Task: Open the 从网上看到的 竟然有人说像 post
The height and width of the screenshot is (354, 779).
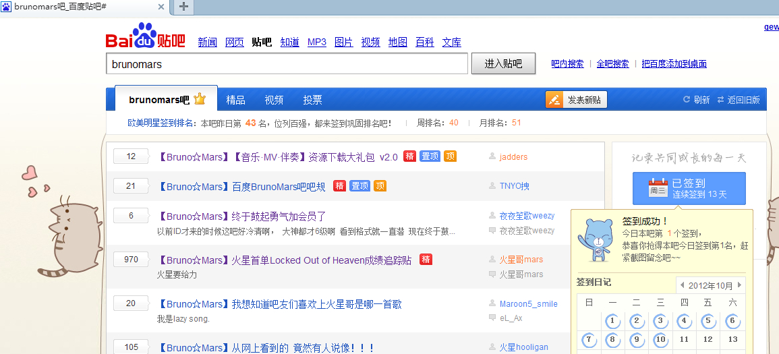Action: click(x=266, y=347)
